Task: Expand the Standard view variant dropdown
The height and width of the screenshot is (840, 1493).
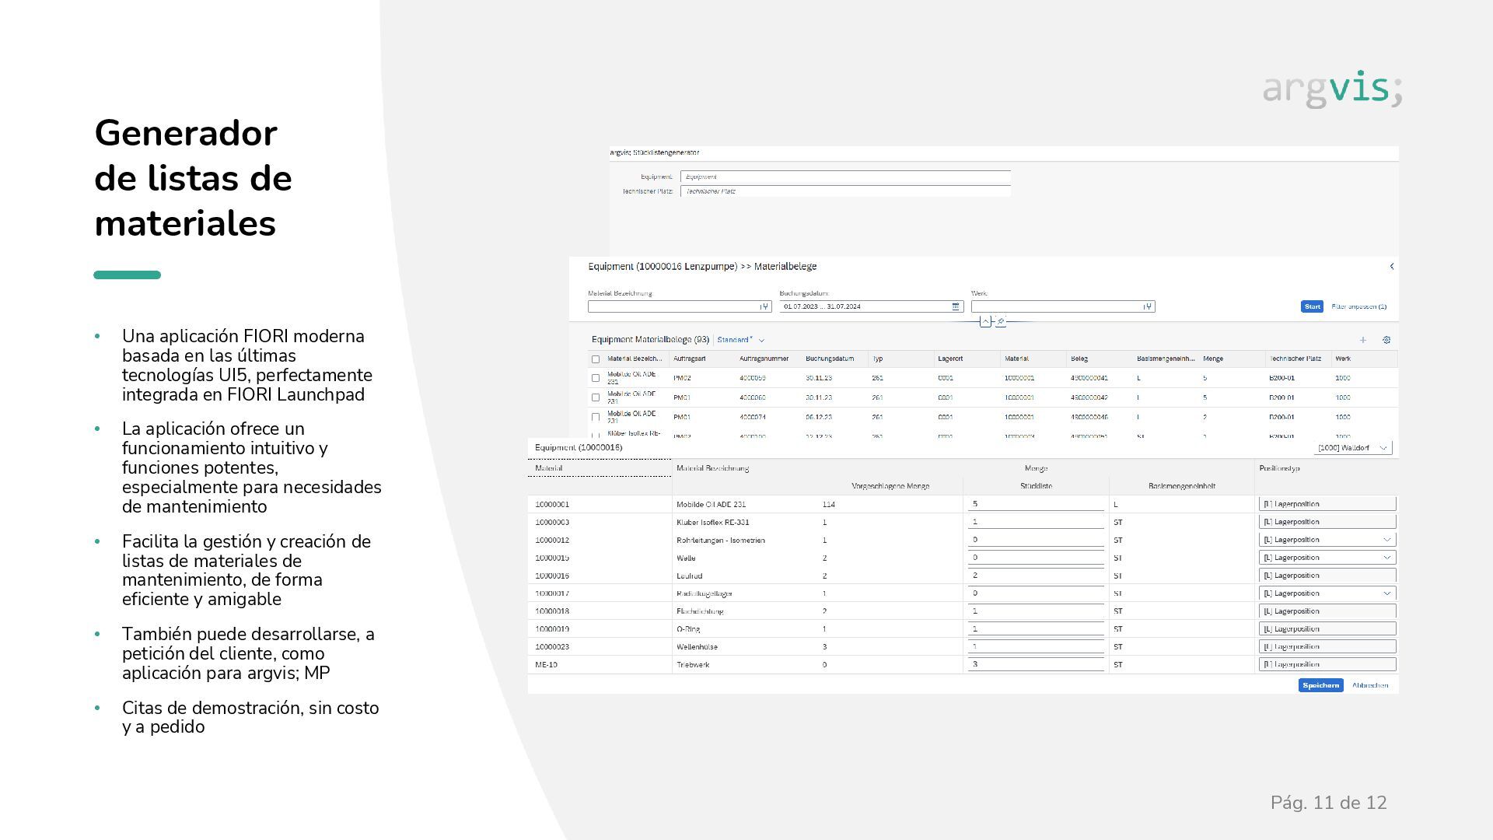Action: click(761, 340)
